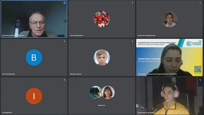Select the Kharkiv IT Cluster logo
Viewport: 204px width, 115px height.
(x=194, y=44)
